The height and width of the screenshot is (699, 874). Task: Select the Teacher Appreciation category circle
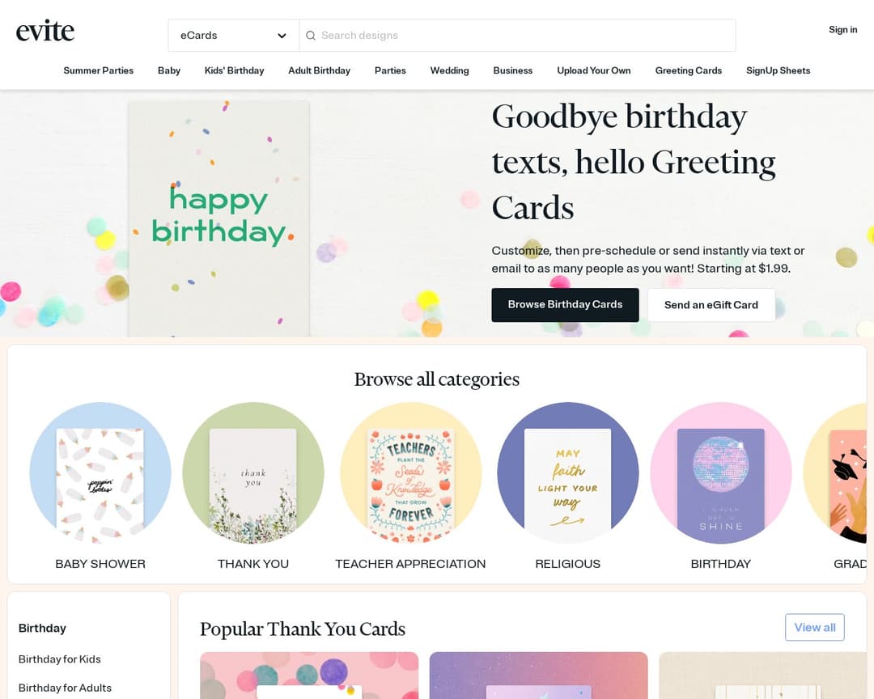(x=411, y=472)
